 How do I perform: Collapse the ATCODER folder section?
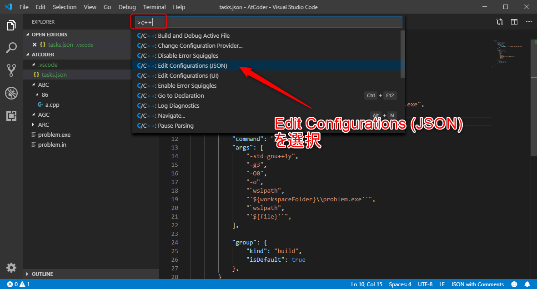tap(28, 55)
